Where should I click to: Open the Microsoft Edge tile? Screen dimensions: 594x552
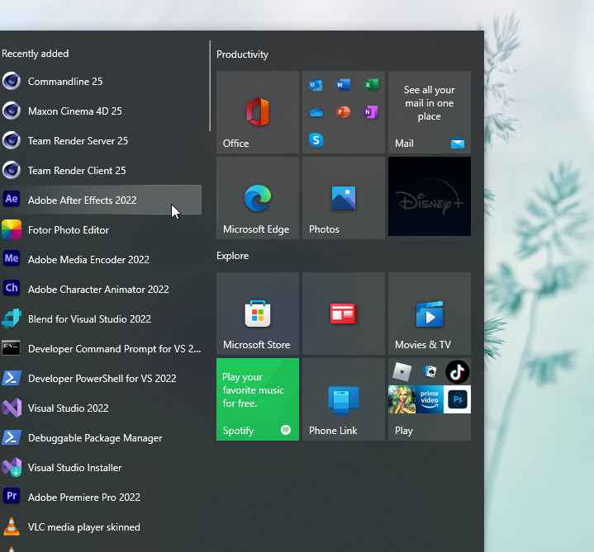258,198
